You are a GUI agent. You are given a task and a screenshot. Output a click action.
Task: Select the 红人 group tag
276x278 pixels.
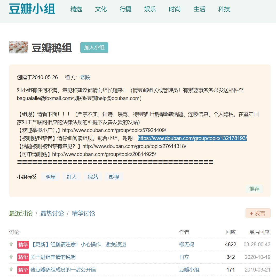[72, 177]
